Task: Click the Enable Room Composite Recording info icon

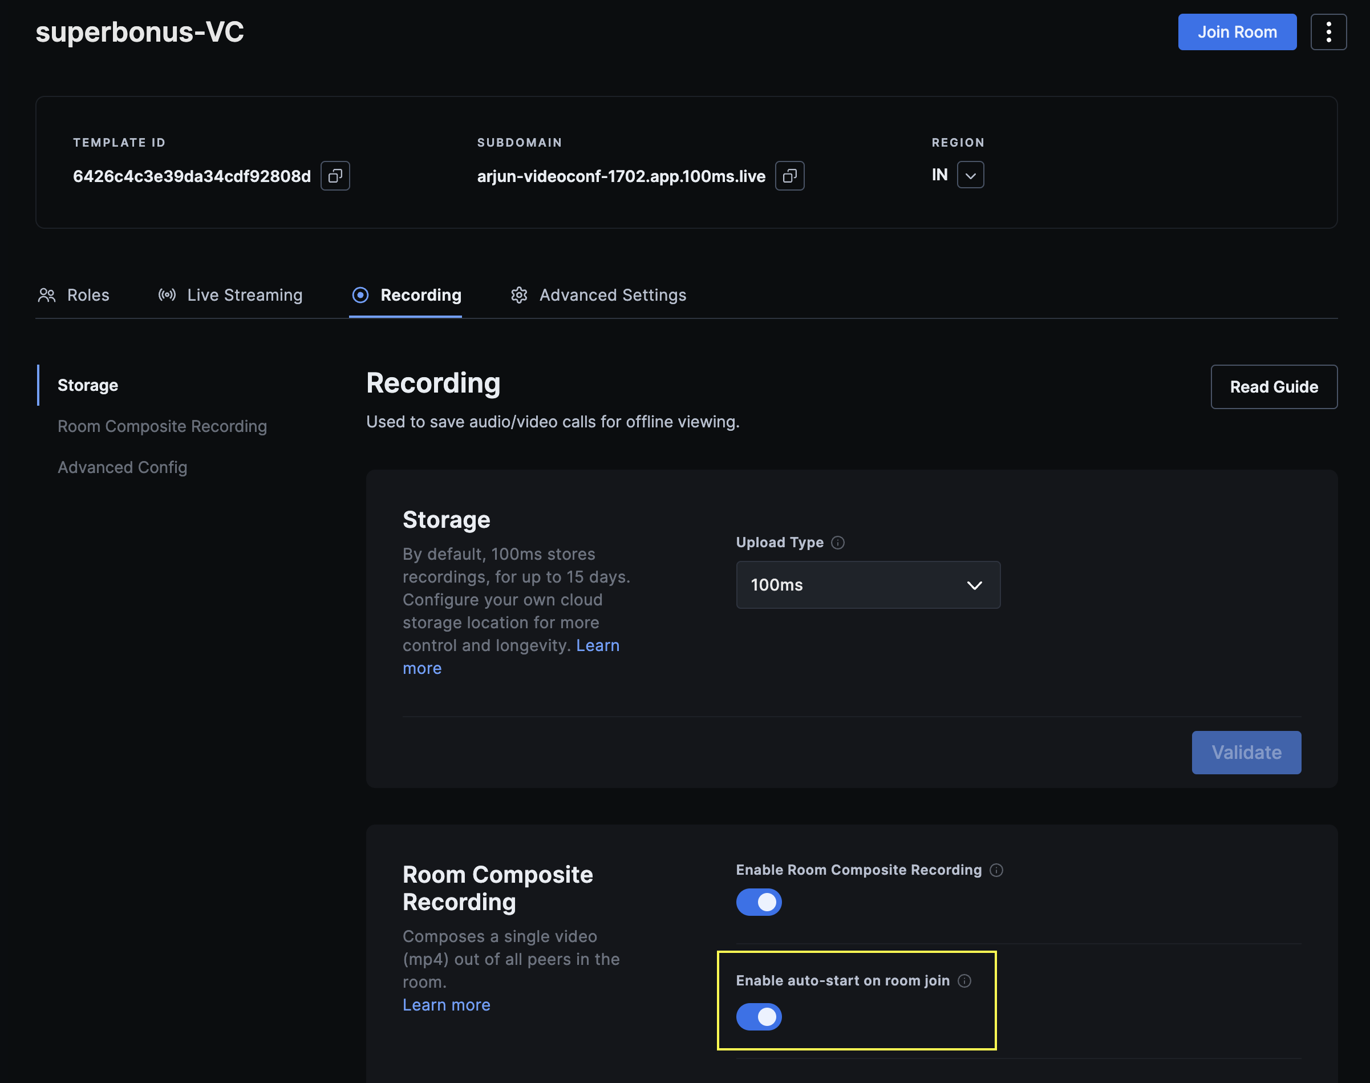Action: (x=998, y=870)
